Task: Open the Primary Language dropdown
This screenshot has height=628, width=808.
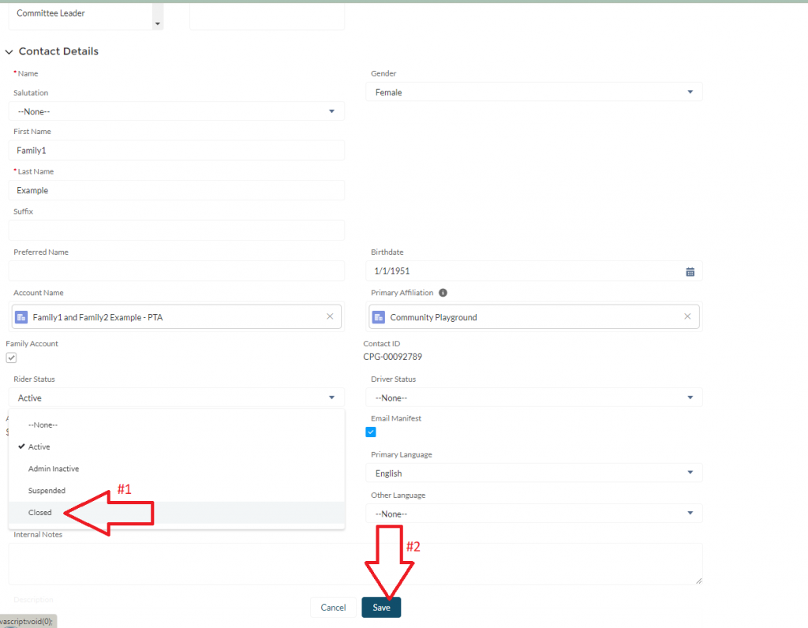Action: (x=533, y=473)
